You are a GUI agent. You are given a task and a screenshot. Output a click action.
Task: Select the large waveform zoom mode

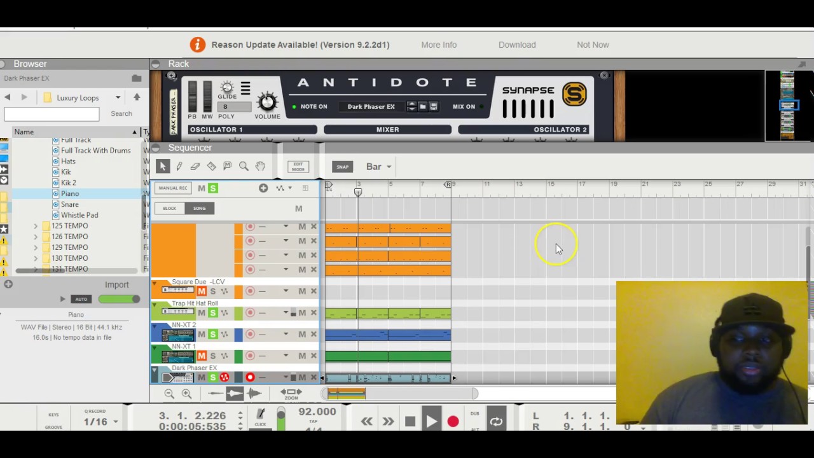pos(254,394)
